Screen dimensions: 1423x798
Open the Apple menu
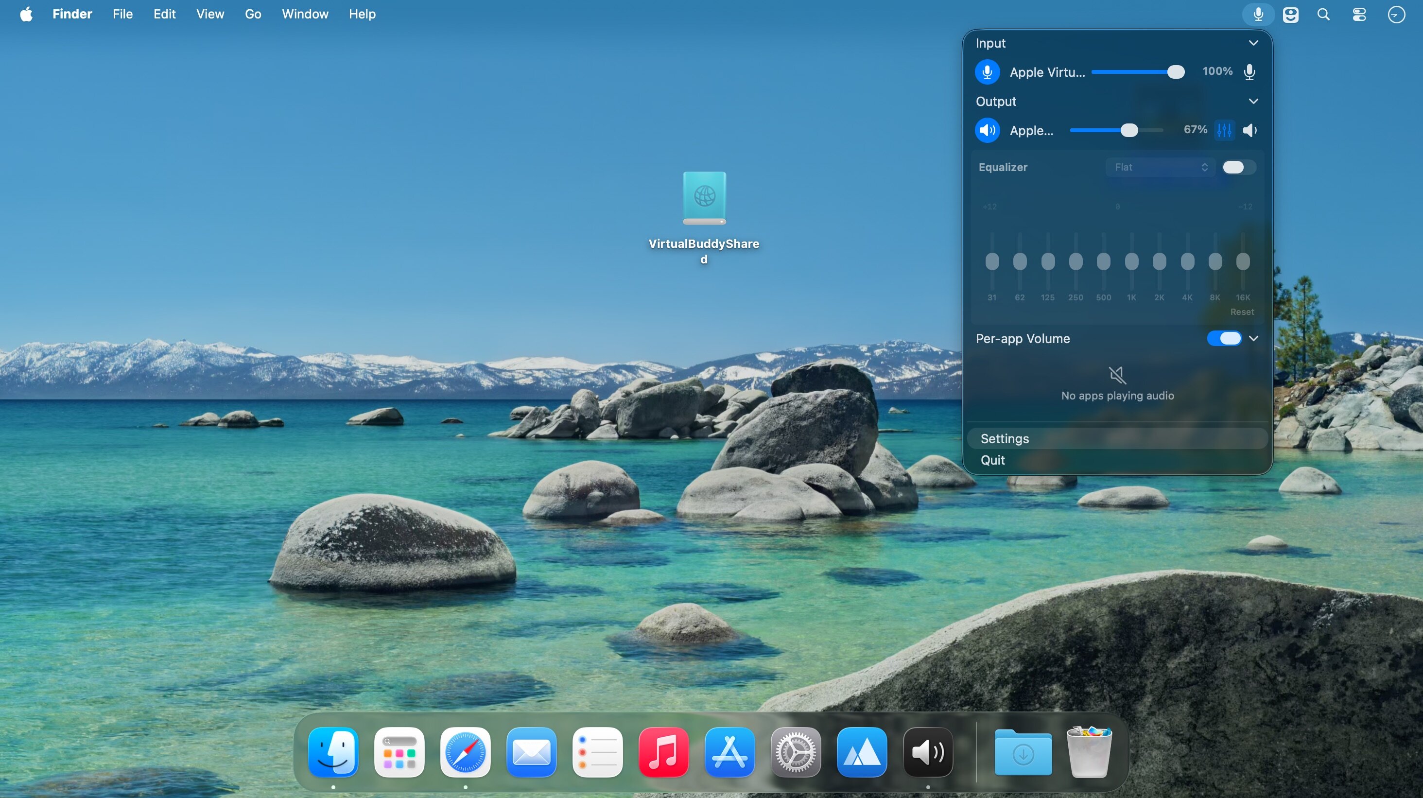tap(26, 14)
